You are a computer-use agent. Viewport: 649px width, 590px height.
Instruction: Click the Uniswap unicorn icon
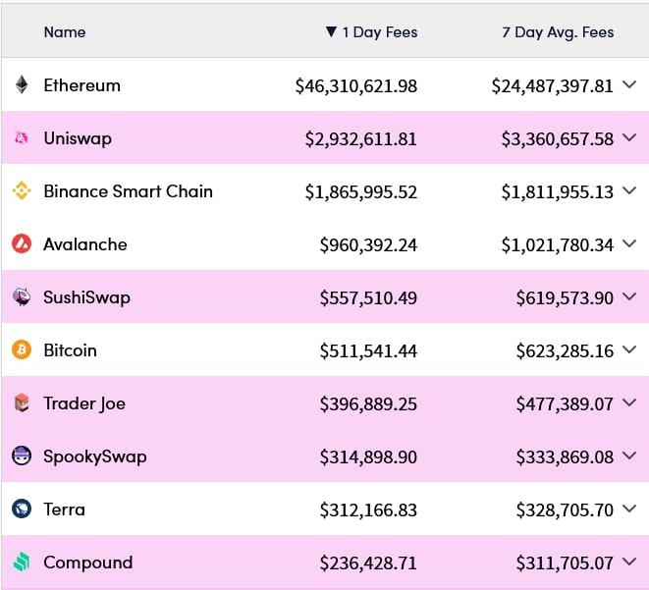click(22, 138)
